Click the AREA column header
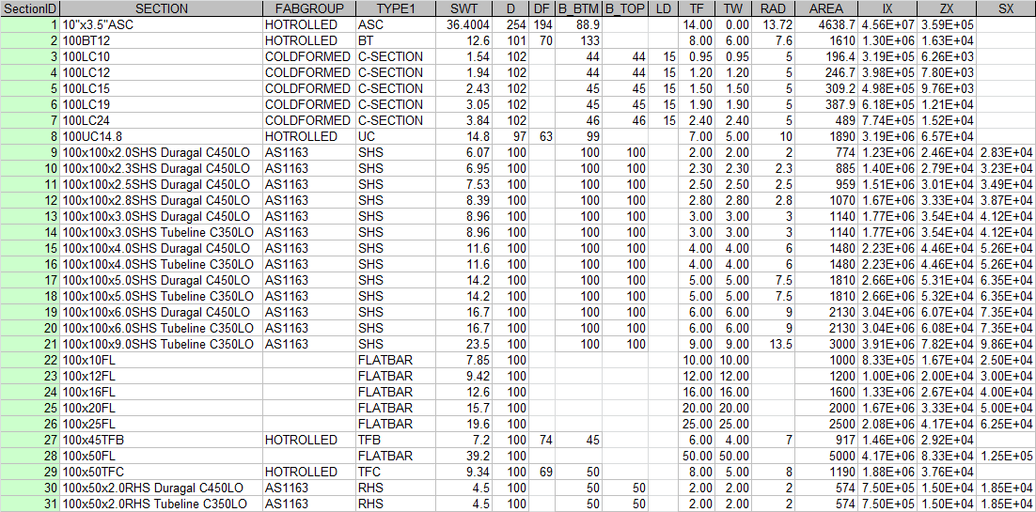Viewport: 1036px width, 512px height. [x=826, y=8]
